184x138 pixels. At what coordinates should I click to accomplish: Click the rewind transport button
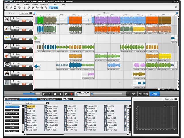coord(49,94)
